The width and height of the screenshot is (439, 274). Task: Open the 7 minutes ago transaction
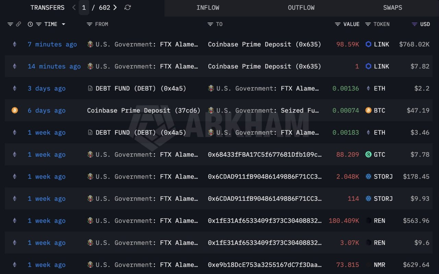click(52, 44)
